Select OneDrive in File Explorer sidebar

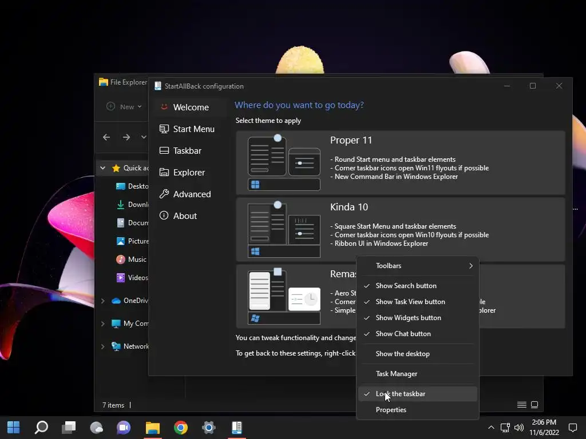pyautogui.click(x=130, y=301)
